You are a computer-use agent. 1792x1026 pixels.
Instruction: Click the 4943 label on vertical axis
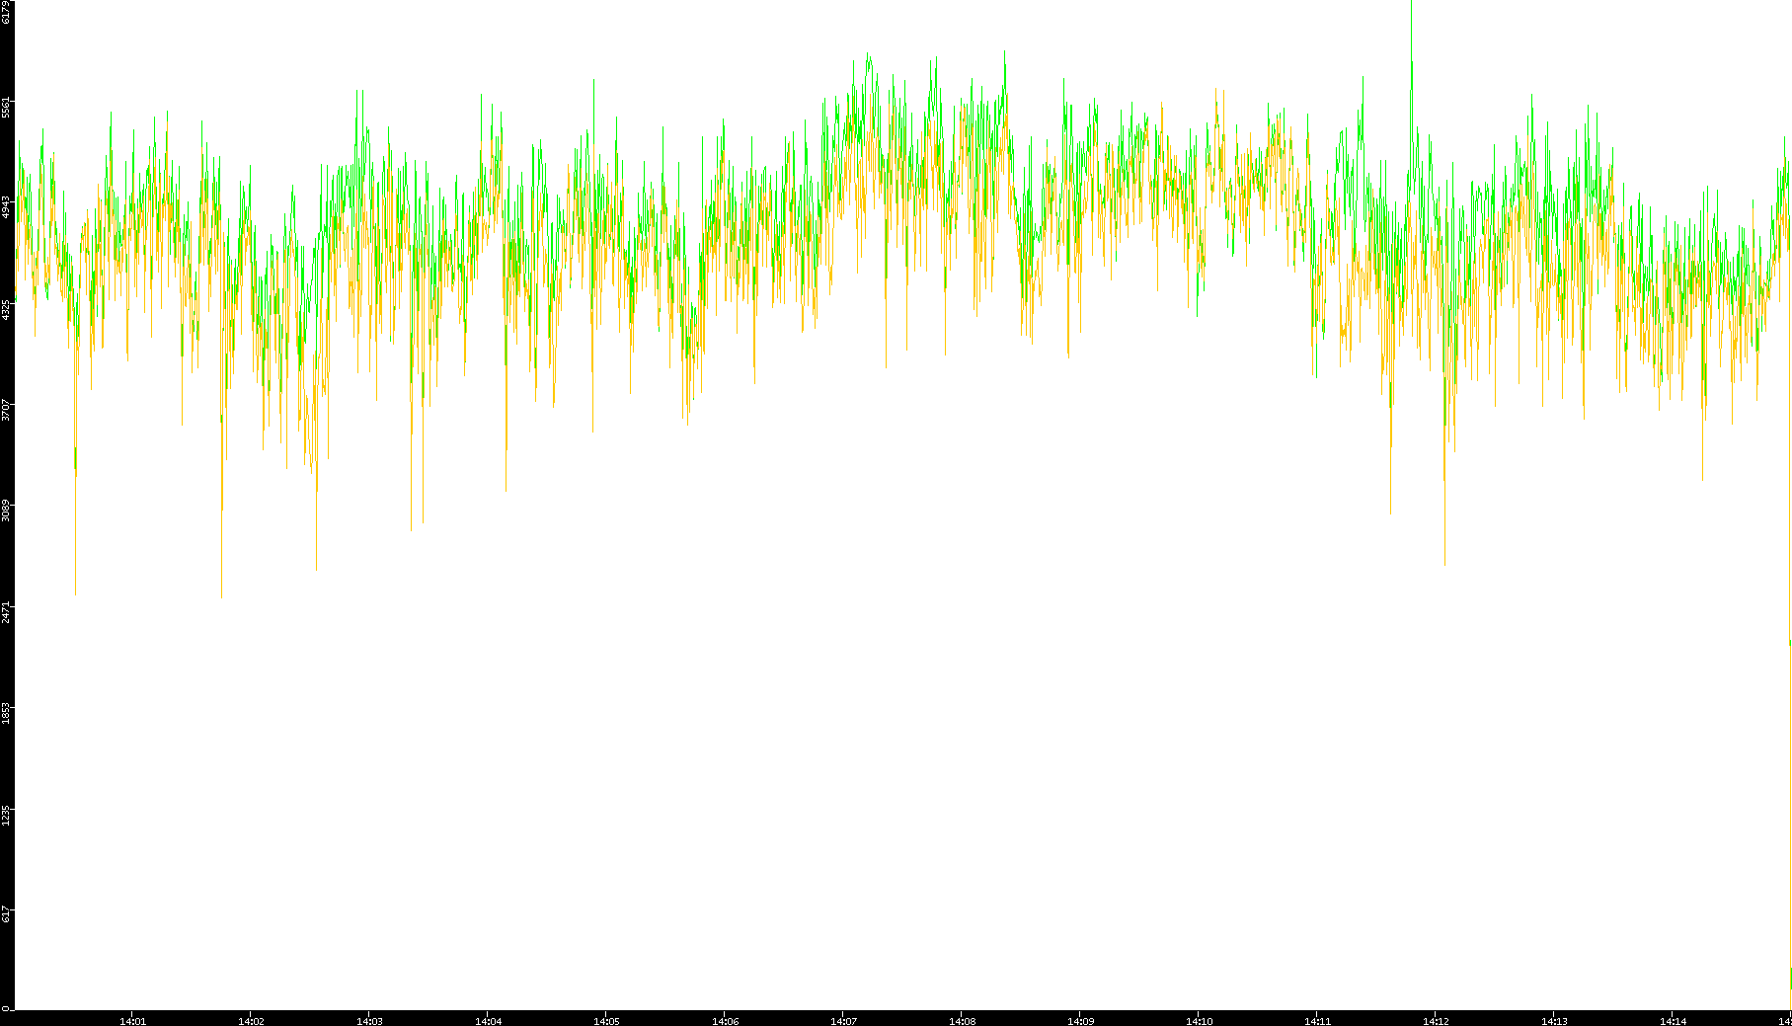(x=7, y=207)
